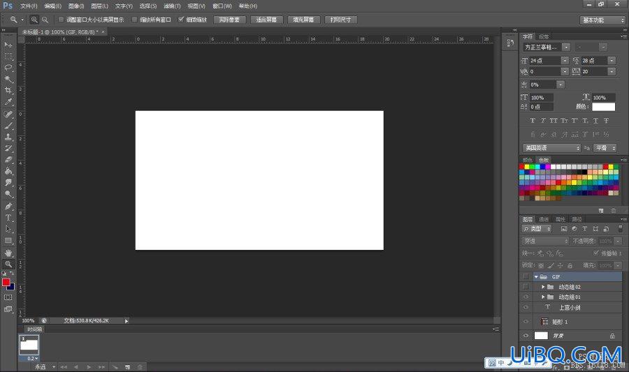
Task: Open font size 24点 dropdown arrow
Action: pyautogui.click(x=565, y=61)
